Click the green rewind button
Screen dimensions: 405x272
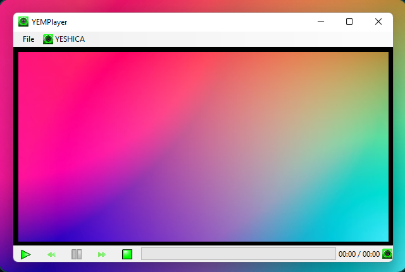[51, 255]
